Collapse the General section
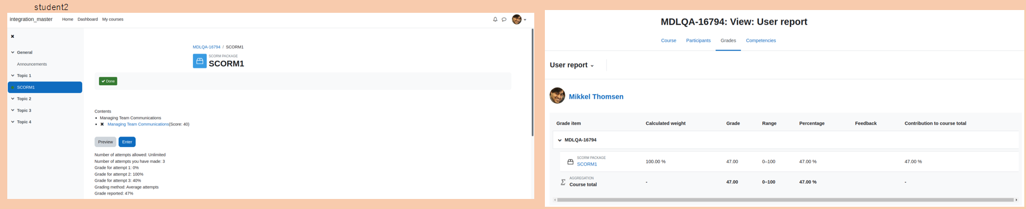 pos(13,52)
